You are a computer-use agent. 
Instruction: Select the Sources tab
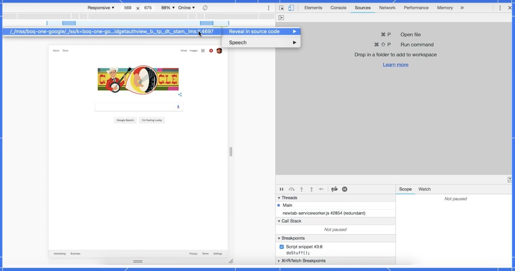click(x=363, y=8)
